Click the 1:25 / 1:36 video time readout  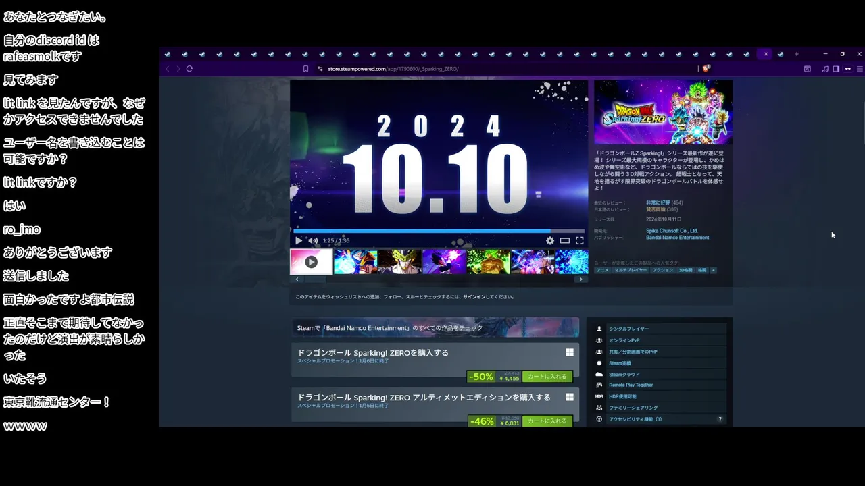click(336, 240)
